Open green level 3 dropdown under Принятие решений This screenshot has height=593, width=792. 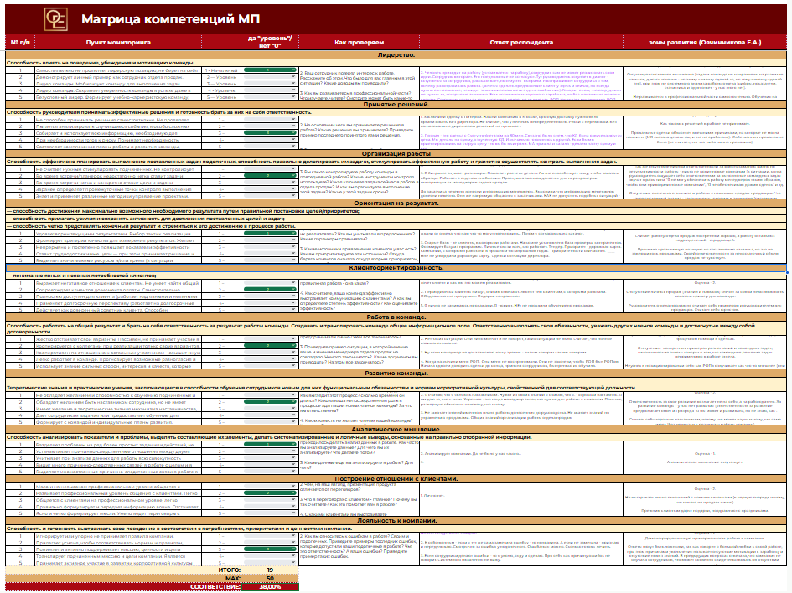(270, 132)
